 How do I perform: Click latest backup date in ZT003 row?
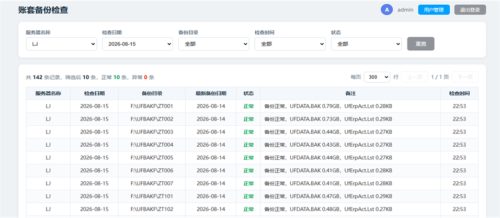(x=211, y=132)
